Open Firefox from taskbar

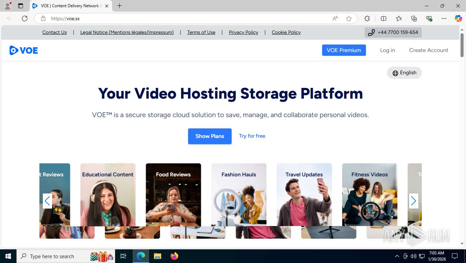tap(174, 256)
